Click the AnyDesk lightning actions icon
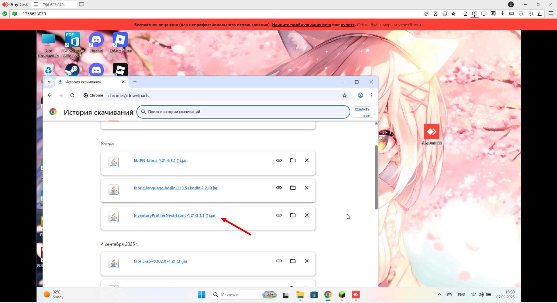This screenshot has height=303, width=557. coord(502,14)
